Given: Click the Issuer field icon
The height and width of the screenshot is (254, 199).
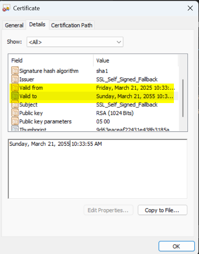Looking at the screenshot, I should coord(15,79).
